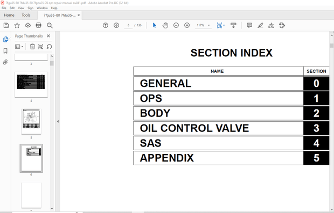Open the File menu

click(4, 8)
